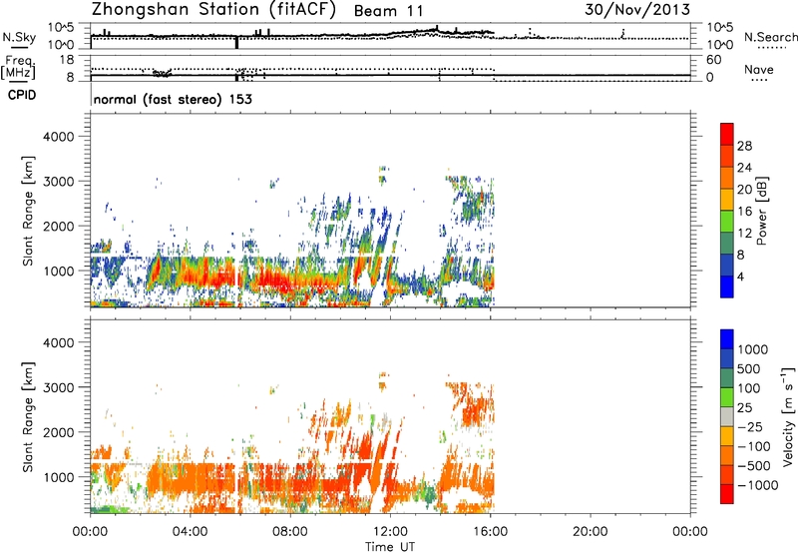This screenshot has width=798, height=553.
Task: Click the bright blue top segment of Velocity colorbar
Action: pos(727,339)
